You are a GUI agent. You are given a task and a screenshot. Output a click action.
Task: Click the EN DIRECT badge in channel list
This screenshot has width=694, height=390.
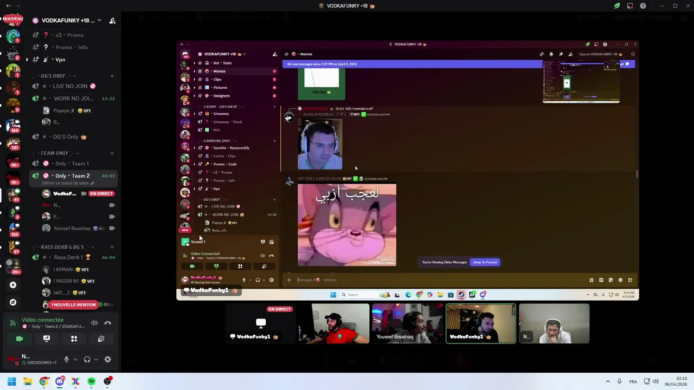tap(101, 193)
